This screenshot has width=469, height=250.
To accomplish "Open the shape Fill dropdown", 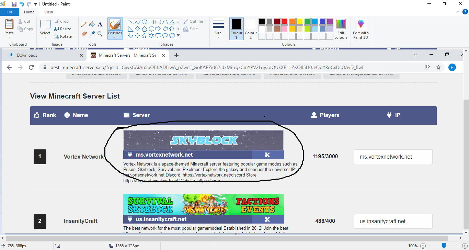I will click(x=191, y=29).
